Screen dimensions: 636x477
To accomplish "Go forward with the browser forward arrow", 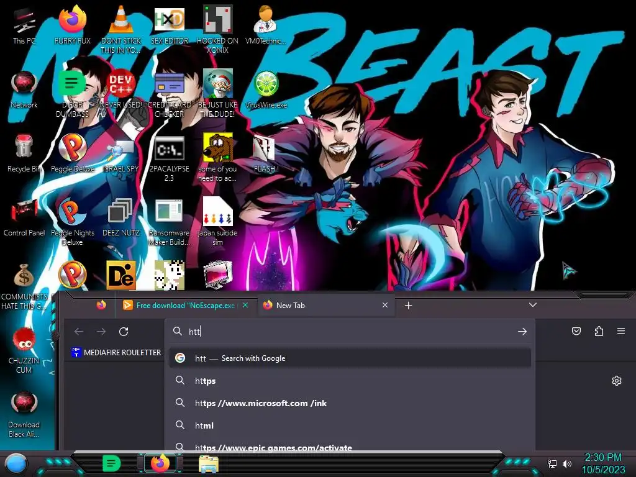I will 101,332.
